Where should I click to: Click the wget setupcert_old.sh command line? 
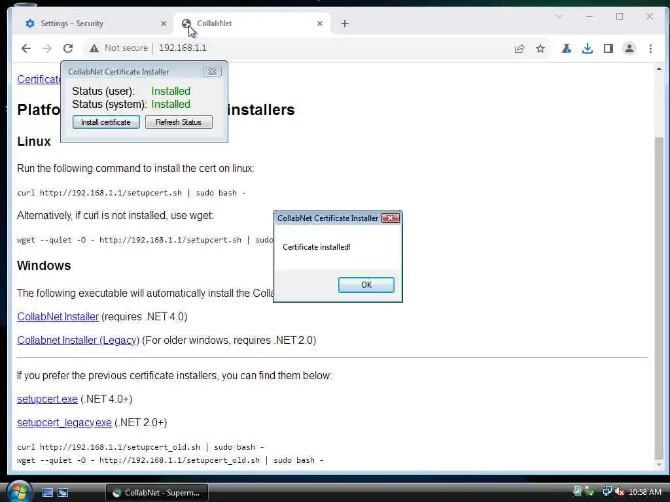tap(170, 460)
